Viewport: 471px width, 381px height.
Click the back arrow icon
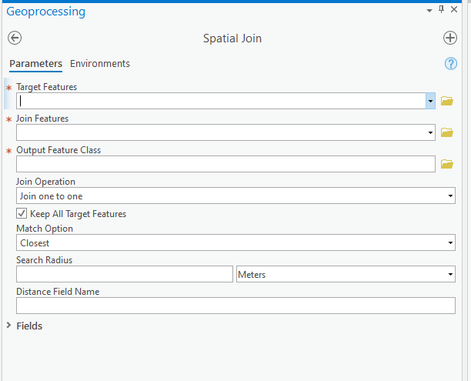click(15, 38)
